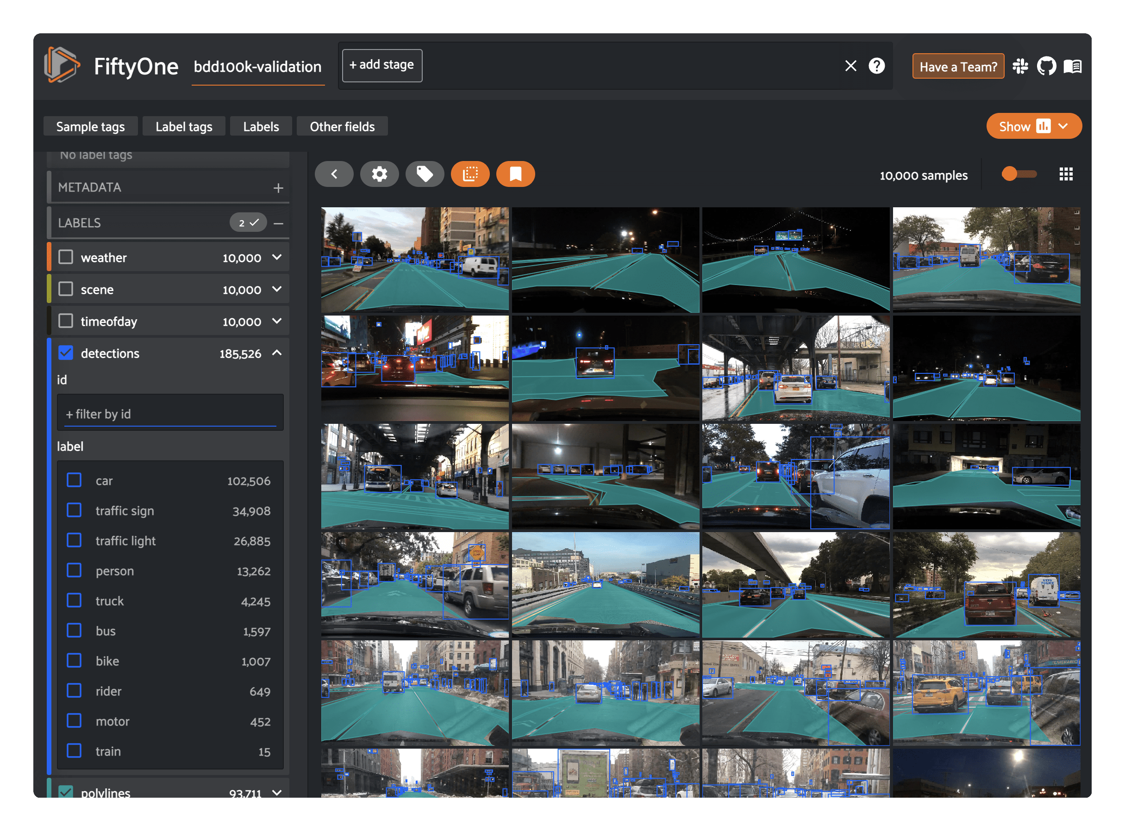The image size is (1125, 831).
Task: Check the bus label filter
Action: coord(75,631)
